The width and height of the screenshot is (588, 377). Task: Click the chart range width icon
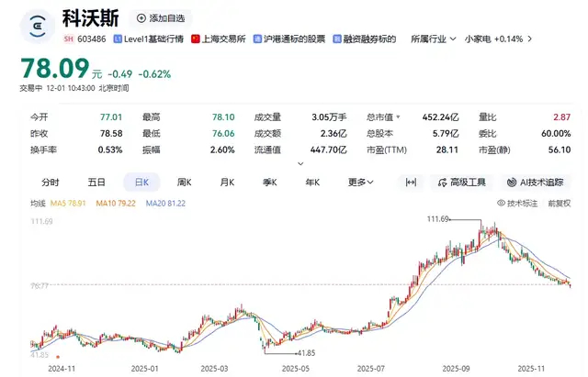pos(411,183)
